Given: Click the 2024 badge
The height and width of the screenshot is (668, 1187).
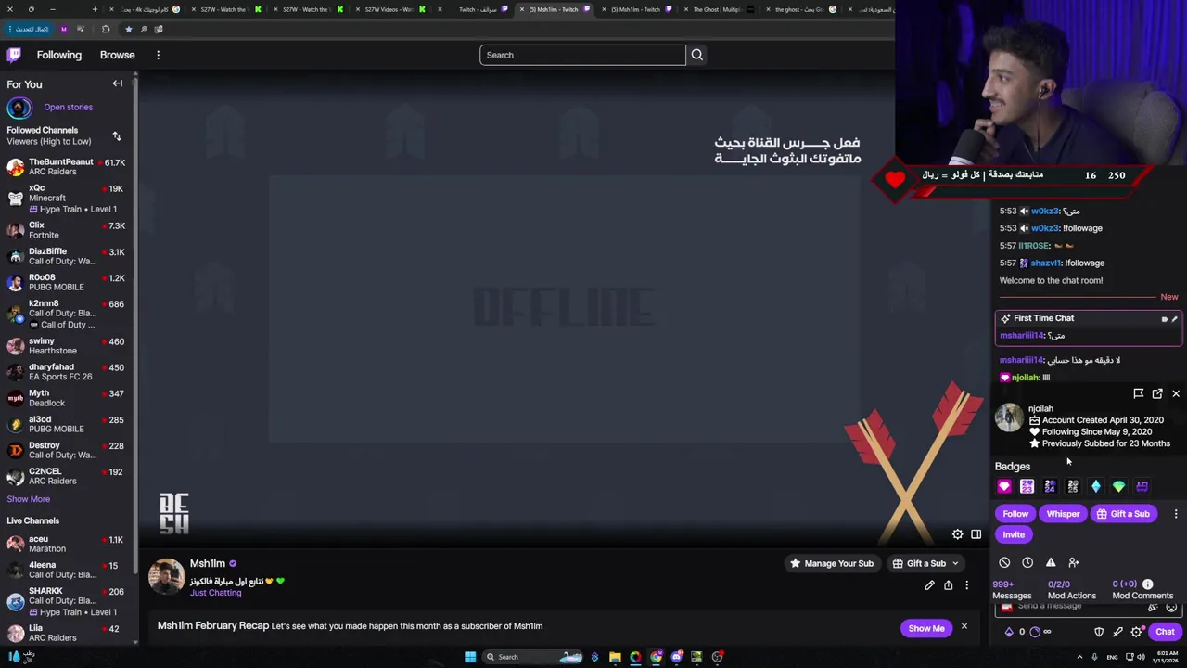Looking at the screenshot, I should click(1050, 486).
